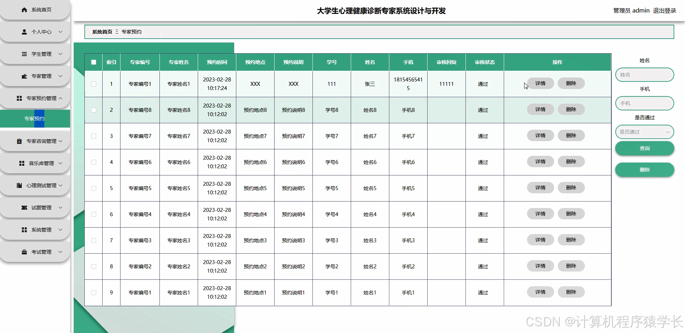Screen dimensions: 685x333
Task: Click the 11111 review reply cell
Action: point(447,84)
